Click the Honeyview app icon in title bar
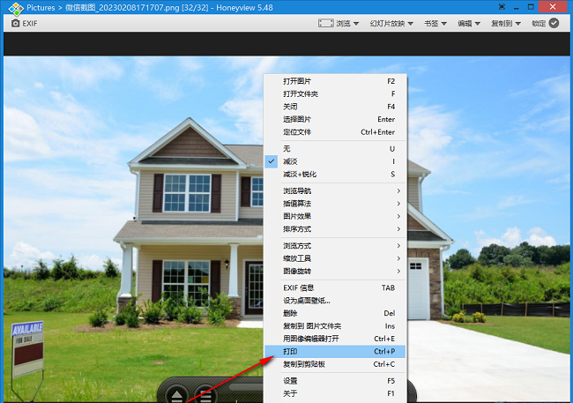Screen dimensions: 573x403 [13, 7]
